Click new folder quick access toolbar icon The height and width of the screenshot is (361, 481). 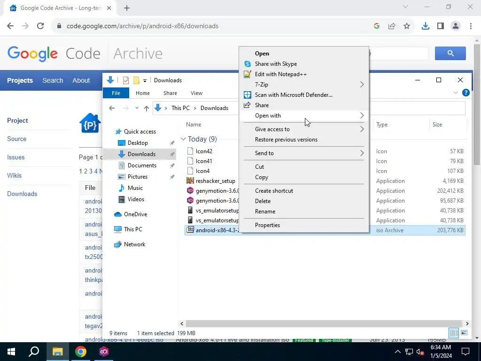click(x=137, y=80)
